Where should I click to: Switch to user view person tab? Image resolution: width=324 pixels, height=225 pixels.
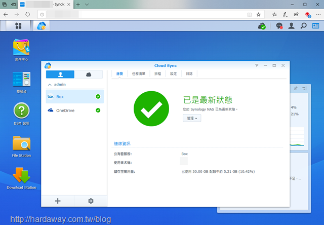[x=60, y=74]
